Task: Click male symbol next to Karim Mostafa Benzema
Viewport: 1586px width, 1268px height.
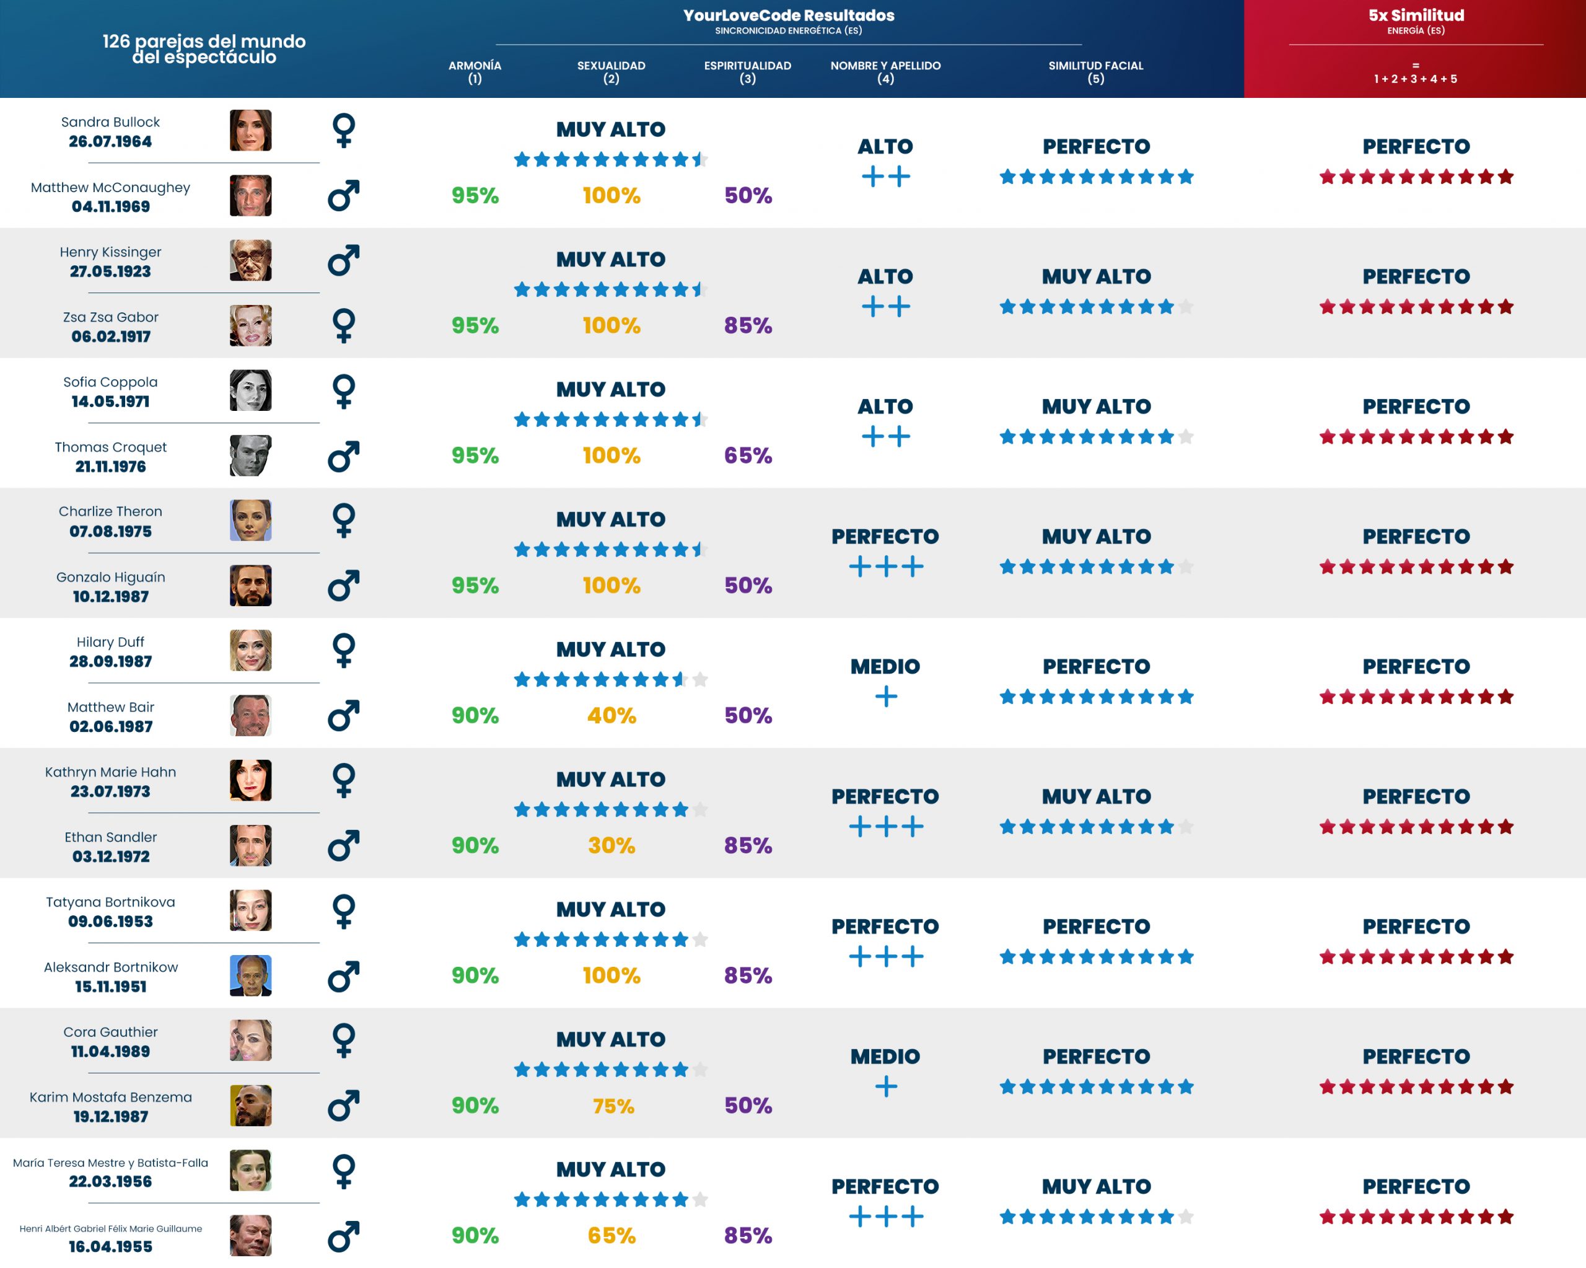Action: (x=344, y=1106)
